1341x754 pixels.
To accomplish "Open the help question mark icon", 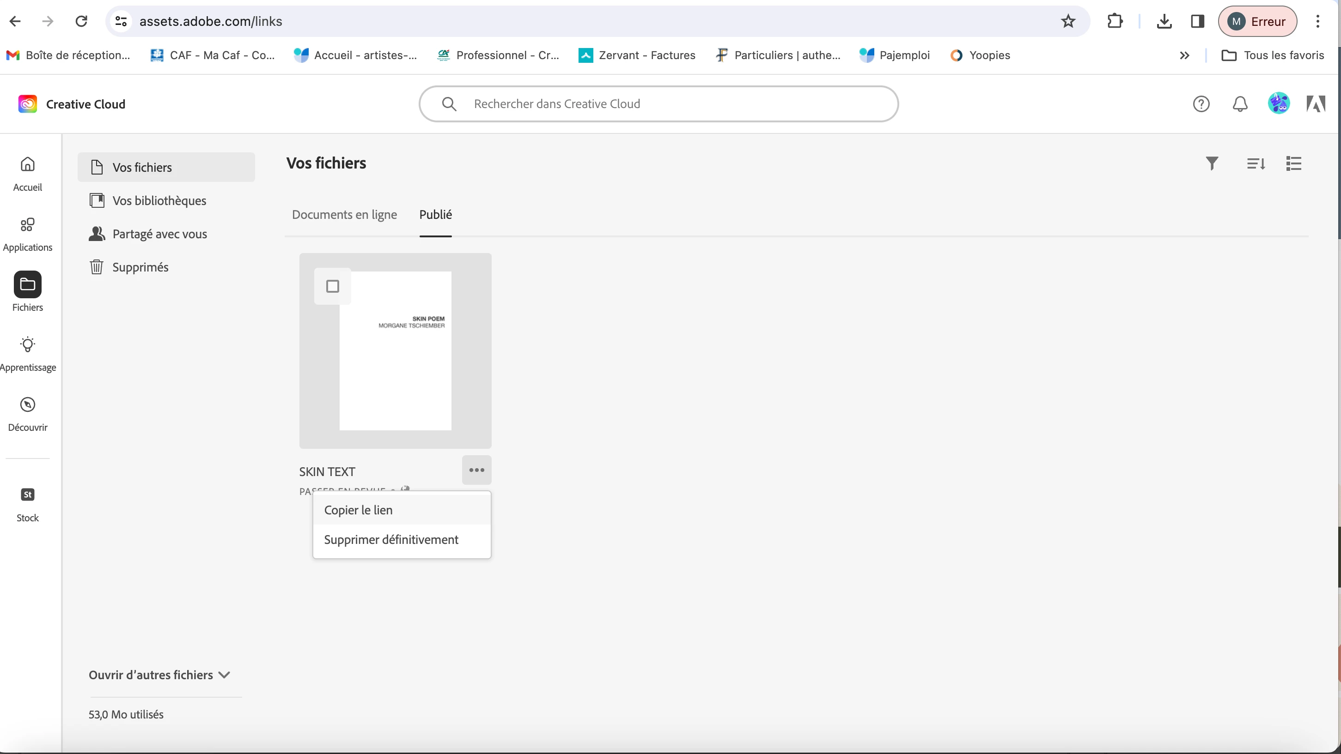I will pyautogui.click(x=1201, y=104).
